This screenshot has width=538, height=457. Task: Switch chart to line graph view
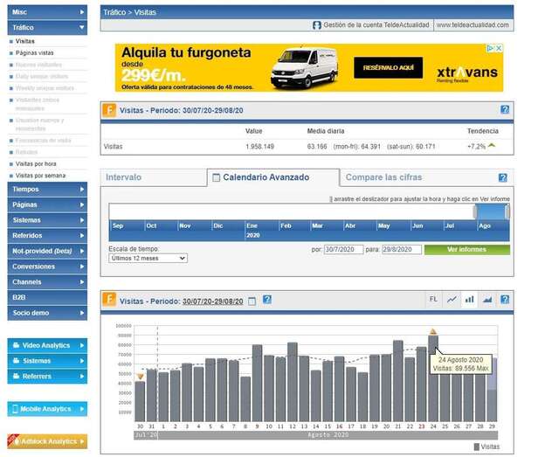(452, 299)
